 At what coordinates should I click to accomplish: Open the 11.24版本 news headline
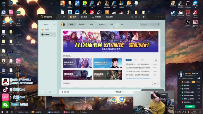point(137,75)
